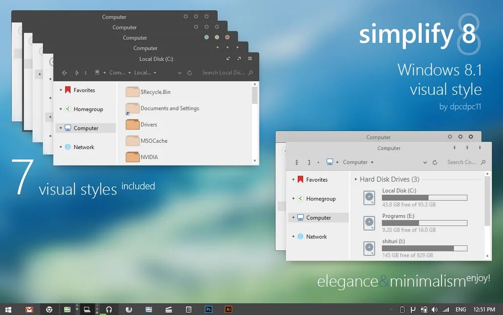Click "43.8 GB free of 95.3 GB" text
This screenshot has width=503, height=315.
[x=408, y=204]
